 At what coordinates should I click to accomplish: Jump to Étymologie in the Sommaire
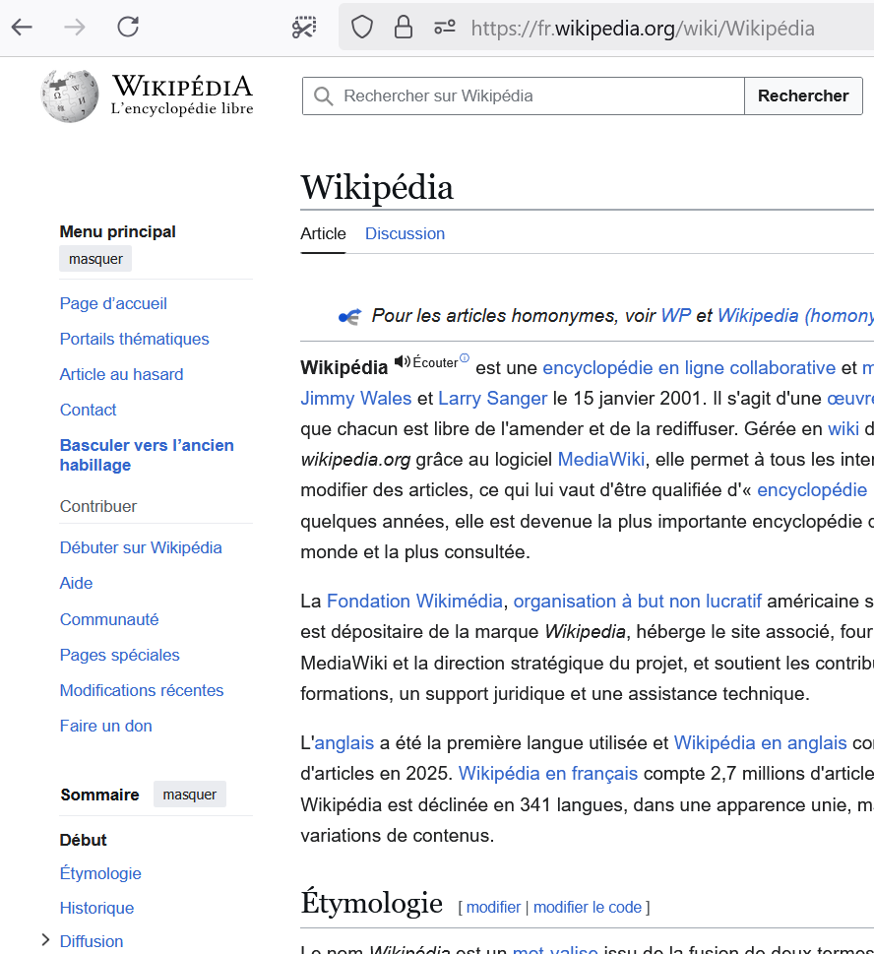point(100,873)
